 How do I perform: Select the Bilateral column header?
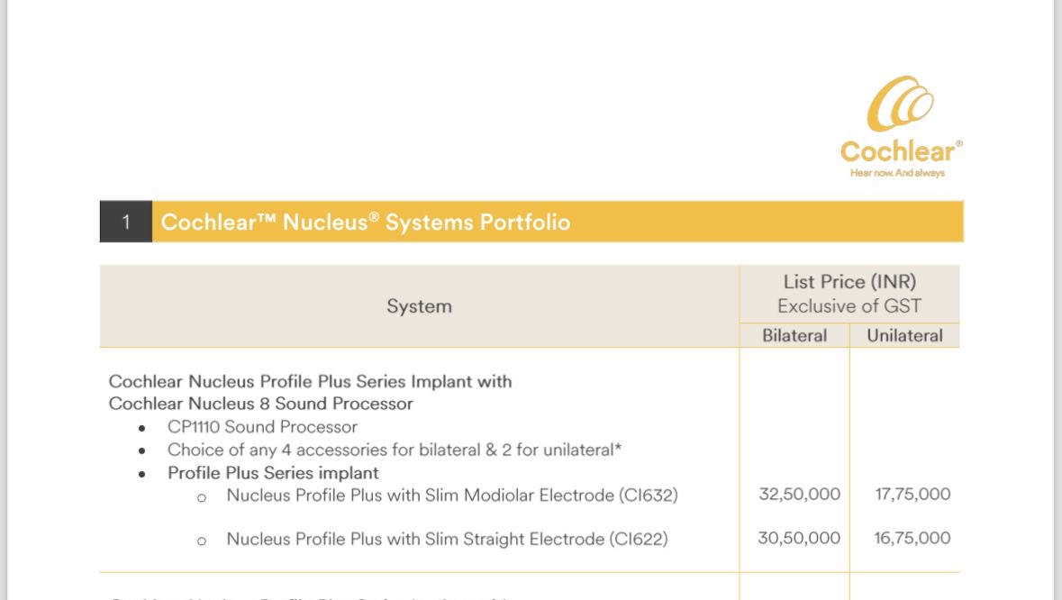point(794,336)
